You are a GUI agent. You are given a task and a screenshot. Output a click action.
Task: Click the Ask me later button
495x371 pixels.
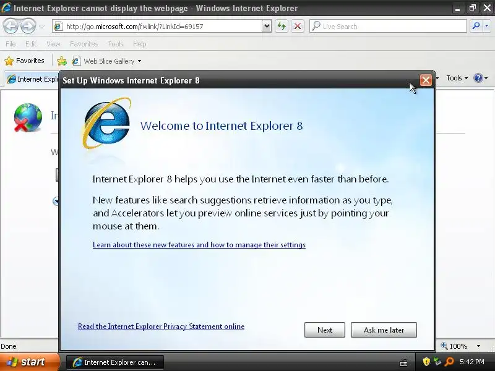click(384, 330)
